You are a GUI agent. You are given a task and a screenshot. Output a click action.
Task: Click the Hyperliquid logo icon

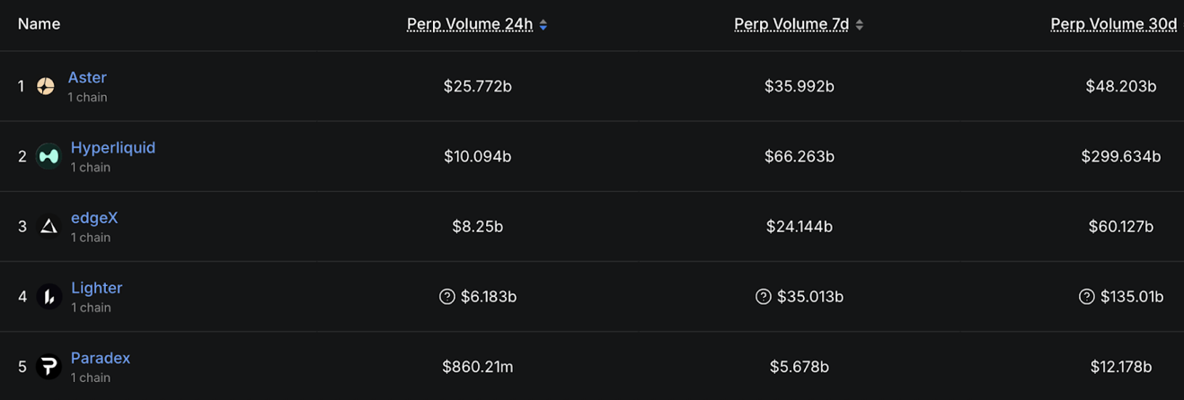pyautogui.click(x=49, y=156)
